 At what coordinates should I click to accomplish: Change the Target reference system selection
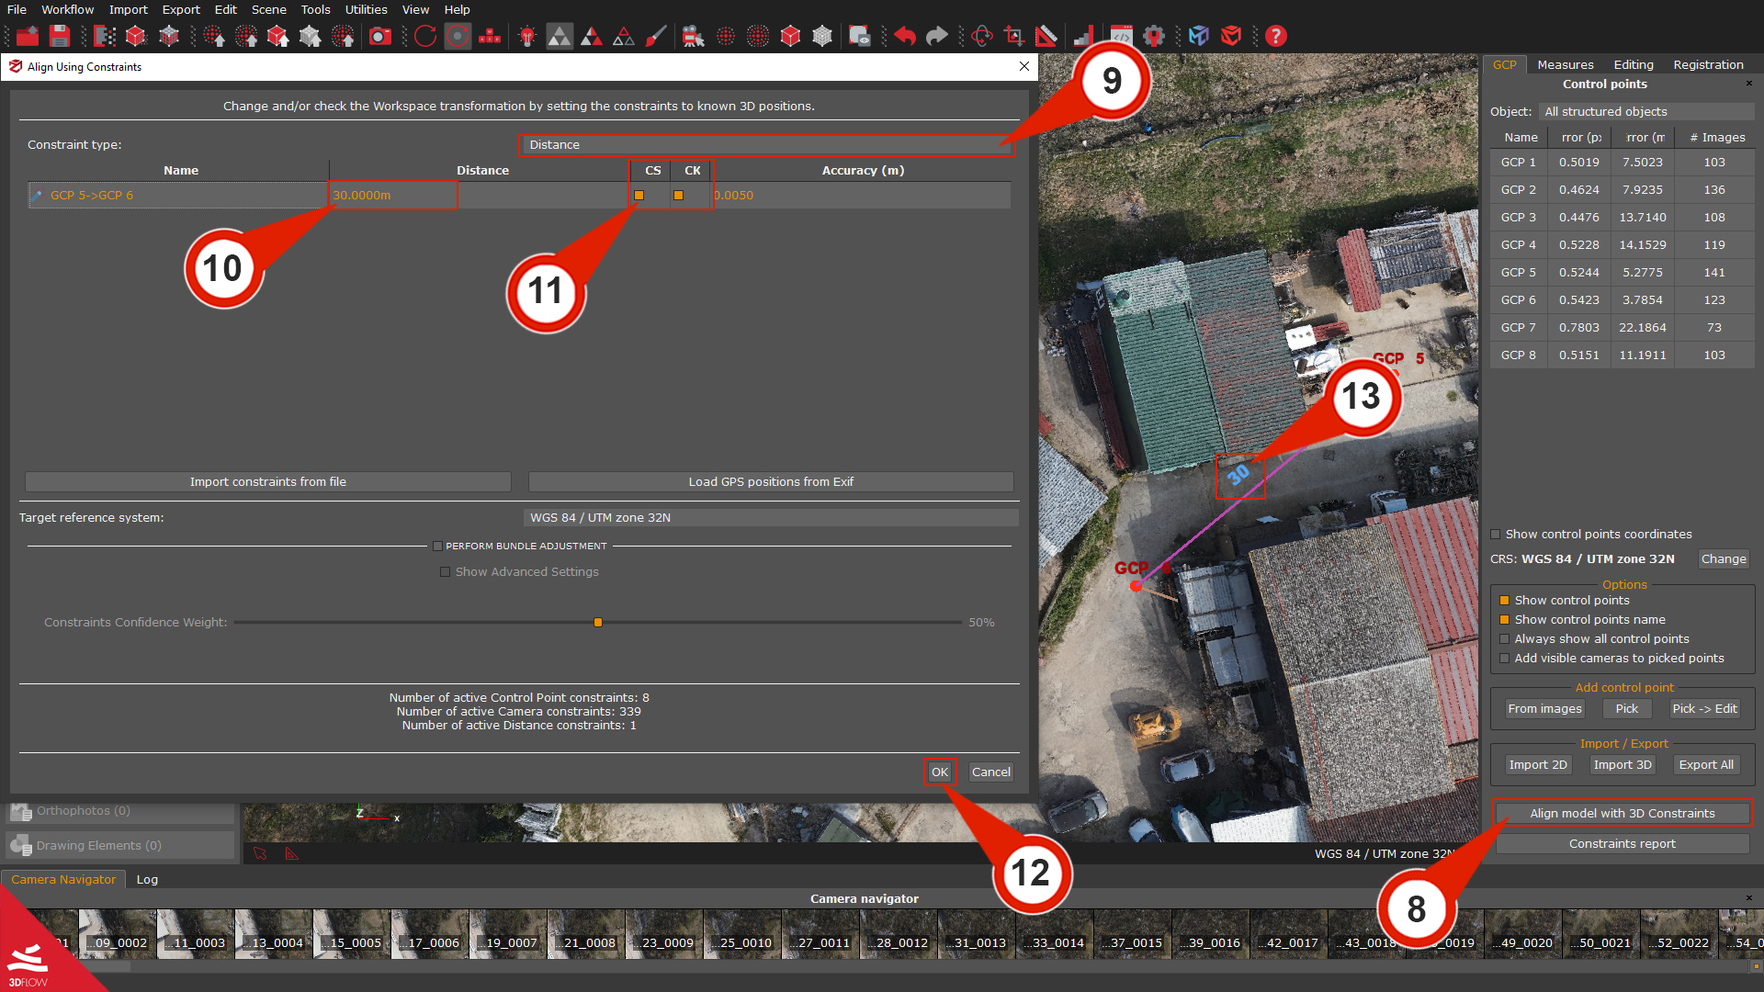771,517
